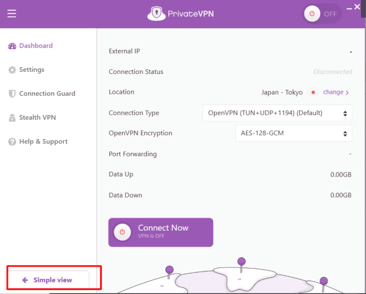Click the Simple view back arrow
Viewport: 366px width, 294px height.
coord(25,280)
